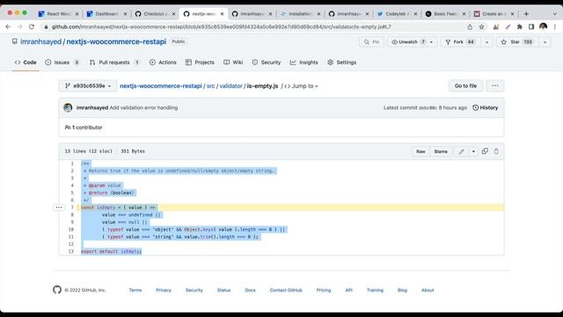Open the Status footer link
The height and width of the screenshot is (317, 563).
tap(223, 290)
